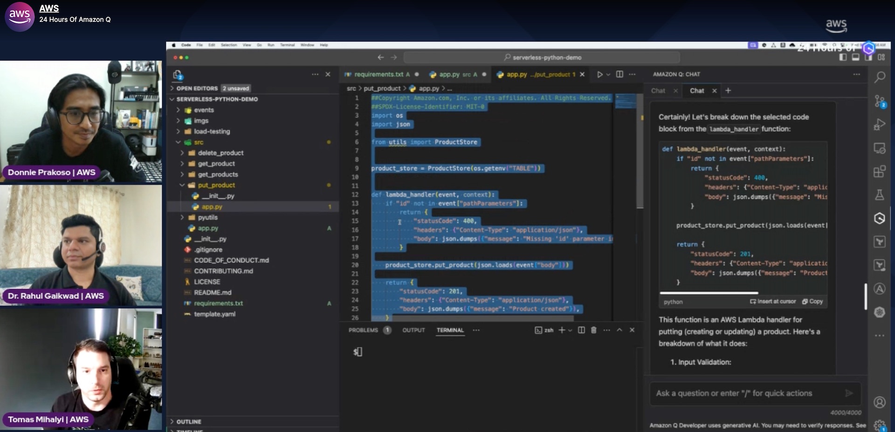Kill terminal using trash icon

[x=594, y=330]
